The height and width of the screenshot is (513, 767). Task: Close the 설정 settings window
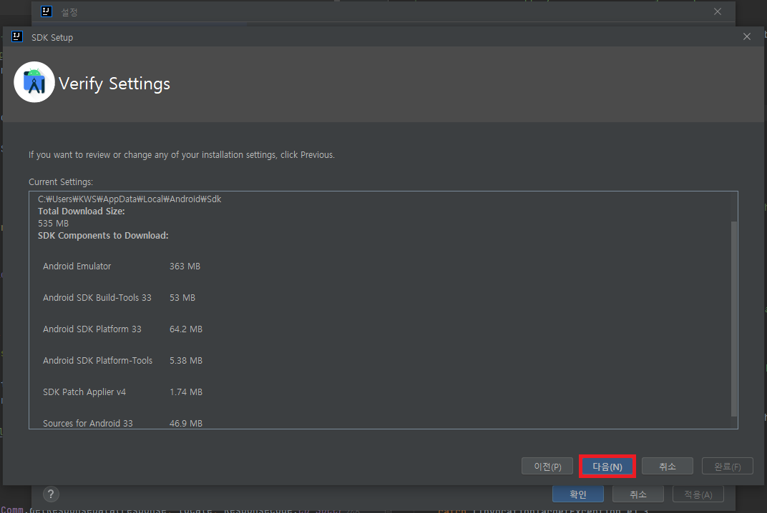(x=718, y=11)
